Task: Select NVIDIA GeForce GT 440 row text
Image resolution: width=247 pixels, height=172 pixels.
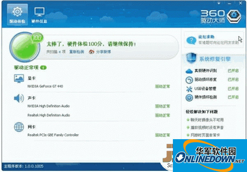Action: 45,86
